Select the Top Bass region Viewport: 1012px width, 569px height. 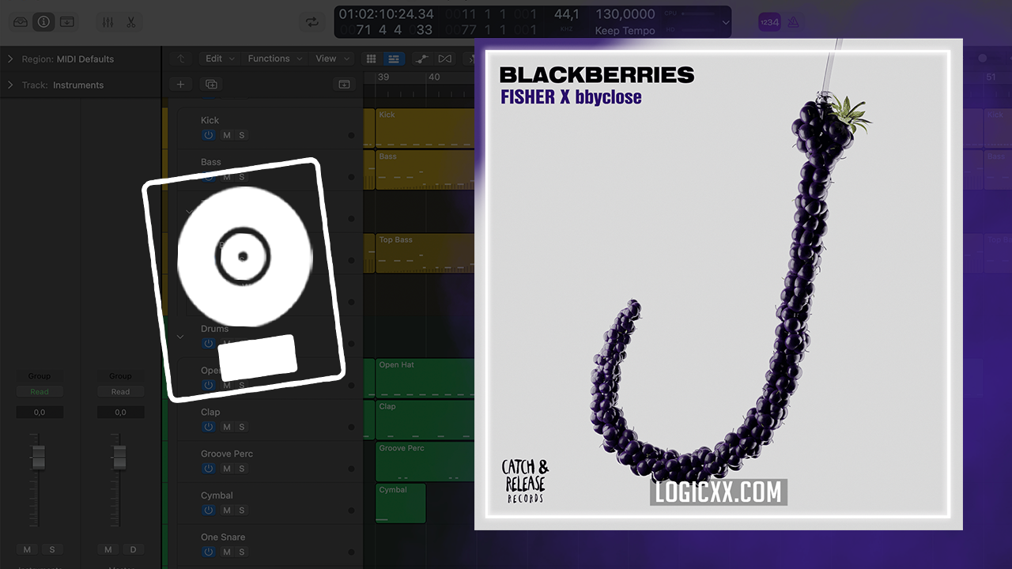425,253
